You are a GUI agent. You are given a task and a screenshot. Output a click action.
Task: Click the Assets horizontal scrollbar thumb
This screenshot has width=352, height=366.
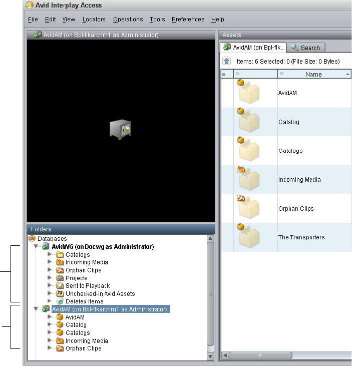tap(260, 355)
